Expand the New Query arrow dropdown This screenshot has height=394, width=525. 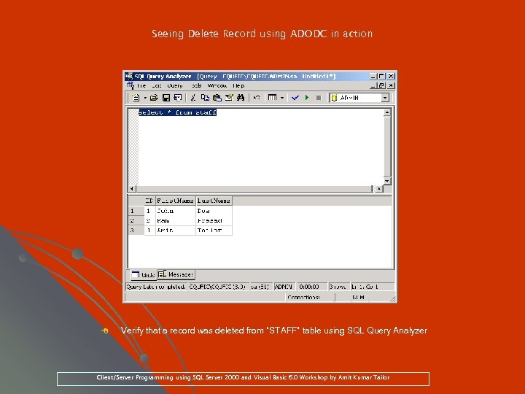click(145, 98)
